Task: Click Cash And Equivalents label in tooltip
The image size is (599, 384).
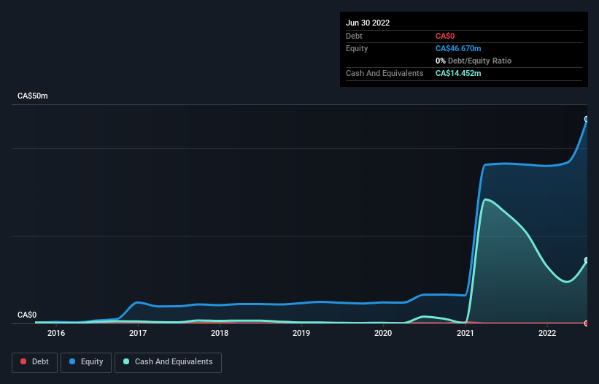Action: 384,73
